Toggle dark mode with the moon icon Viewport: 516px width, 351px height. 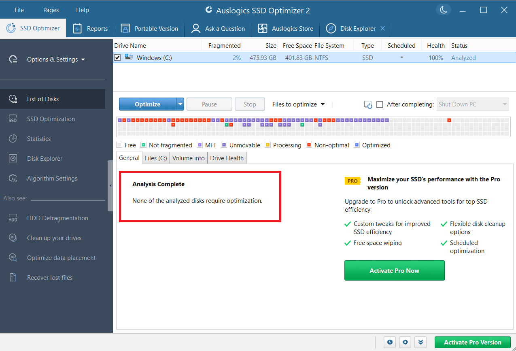pos(444,10)
